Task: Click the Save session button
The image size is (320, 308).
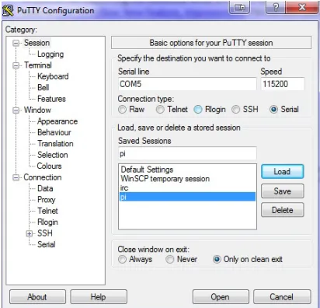Action: [x=282, y=191]
